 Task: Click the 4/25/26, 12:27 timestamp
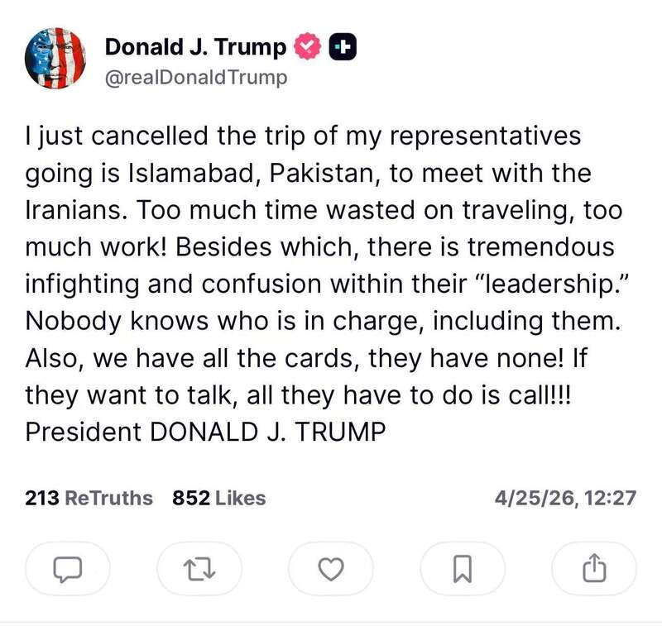click(x=564, y=498)
